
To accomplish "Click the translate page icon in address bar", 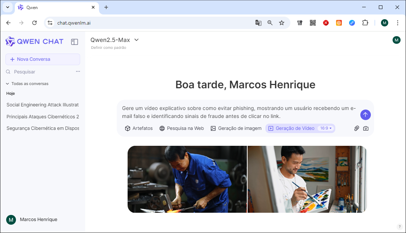I will click(258, 23).
